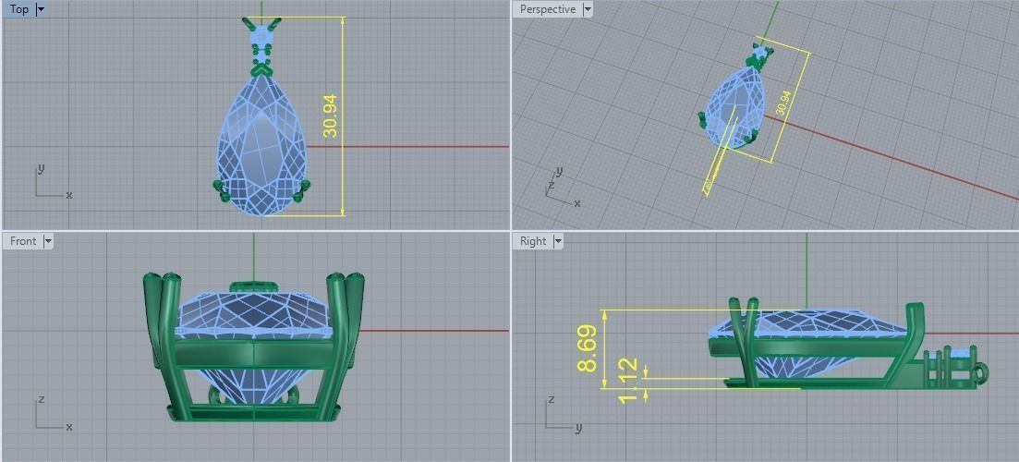Click the axis icon in Top viewport
This screenshot has height=462, width=1019.
pyautogui.click(x=52, y=181)
